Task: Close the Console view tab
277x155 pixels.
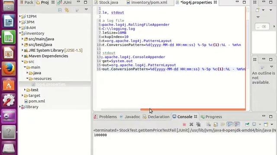Action: point(195,117)
